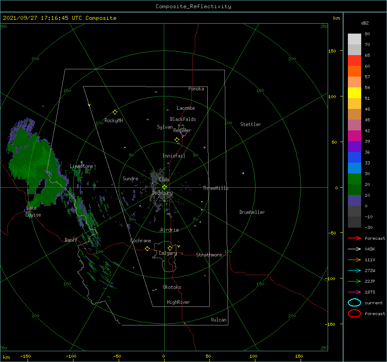Select the Cochrane label

(x=141, y=241)
